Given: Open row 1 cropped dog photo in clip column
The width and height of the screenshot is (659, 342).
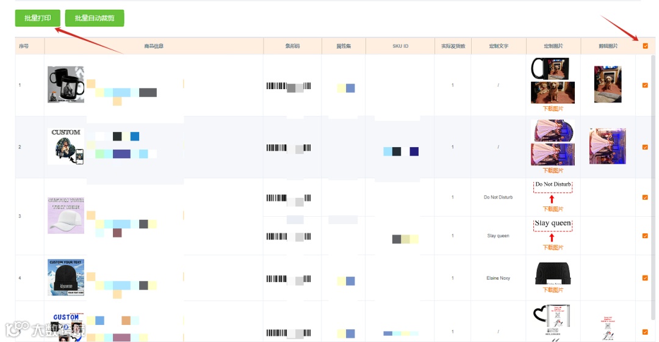Looking at the screenshot, I should point(608,84).
